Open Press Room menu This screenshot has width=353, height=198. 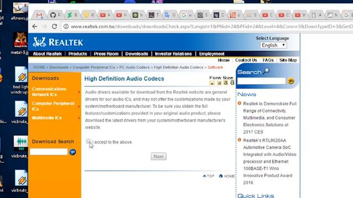click(106, 54)
